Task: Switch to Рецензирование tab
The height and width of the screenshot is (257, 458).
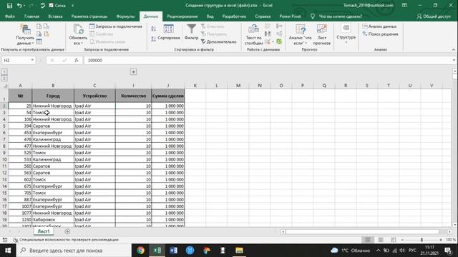Action: (x=182, y=16)
